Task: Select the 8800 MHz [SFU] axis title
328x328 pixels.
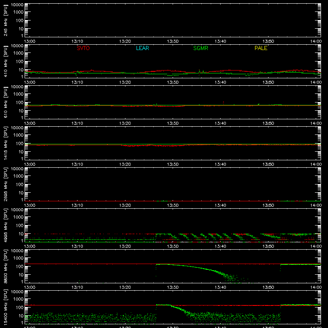Action: coord(5,266)
